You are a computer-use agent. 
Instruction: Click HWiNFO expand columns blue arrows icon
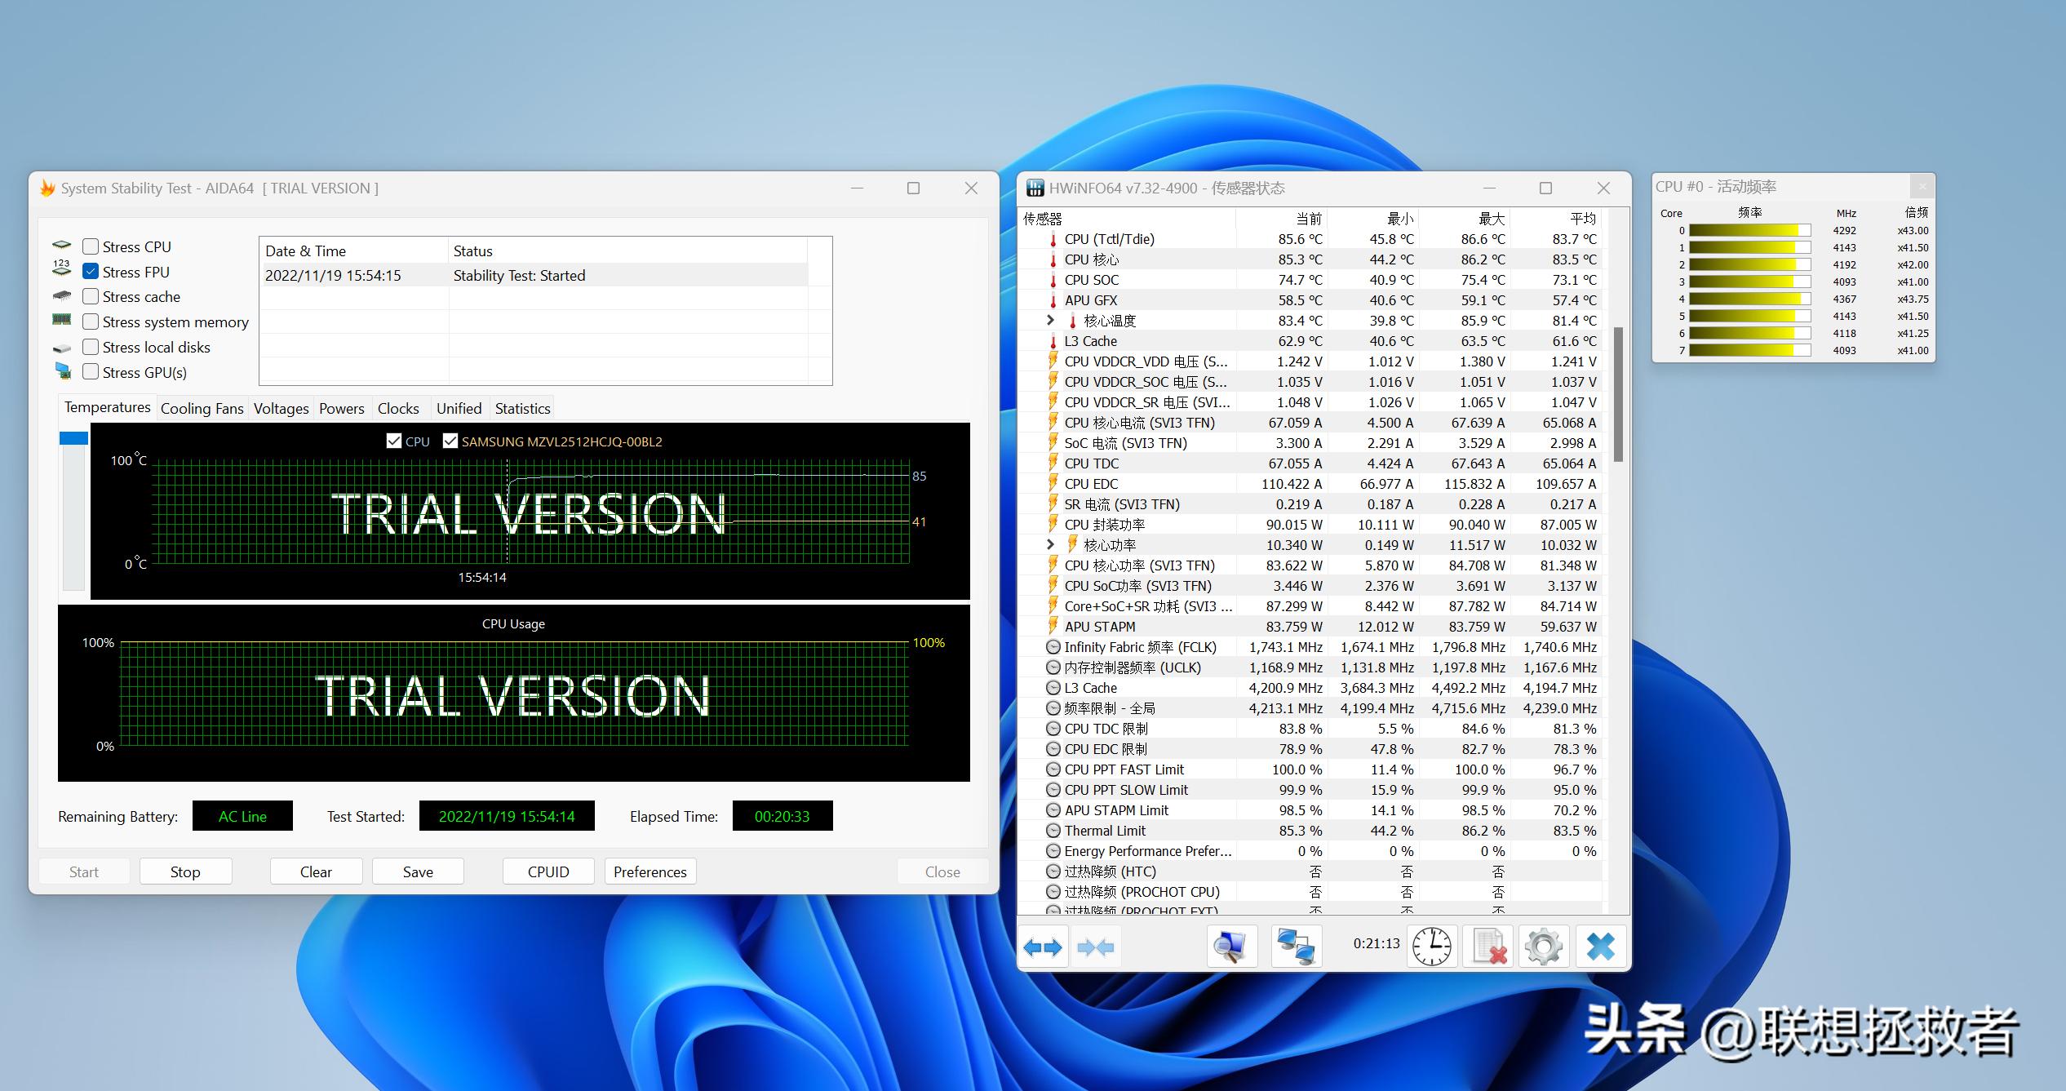1043,947
